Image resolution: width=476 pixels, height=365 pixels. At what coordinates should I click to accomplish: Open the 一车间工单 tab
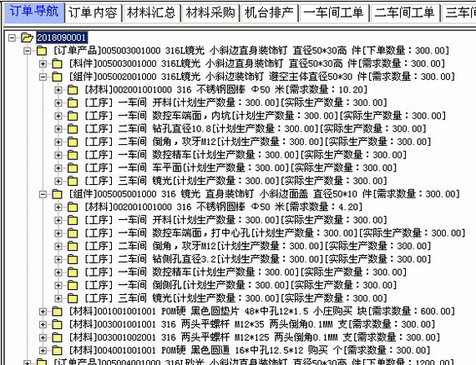tap(333, 12)
